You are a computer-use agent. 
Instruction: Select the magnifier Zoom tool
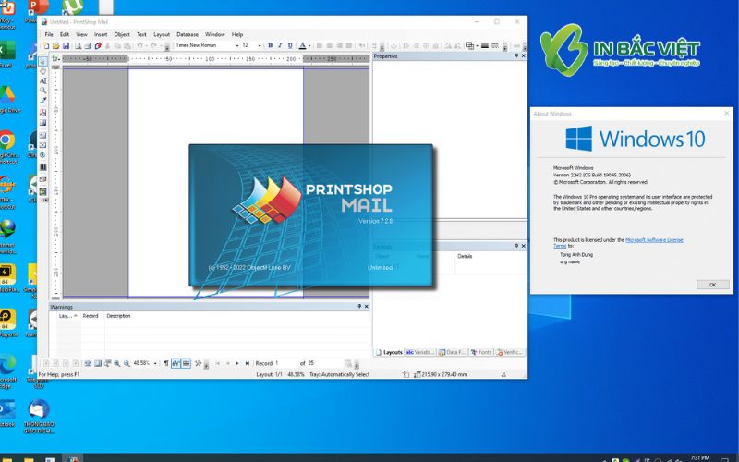tap(42, 90)
